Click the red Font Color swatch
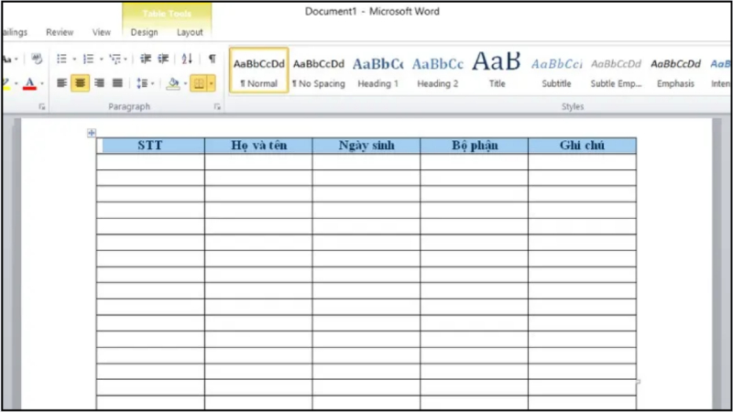 [x=29, y=84]
